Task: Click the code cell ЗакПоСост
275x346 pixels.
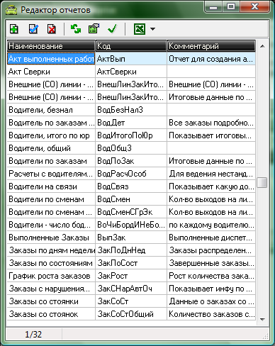Action: [x=131, y=263]
